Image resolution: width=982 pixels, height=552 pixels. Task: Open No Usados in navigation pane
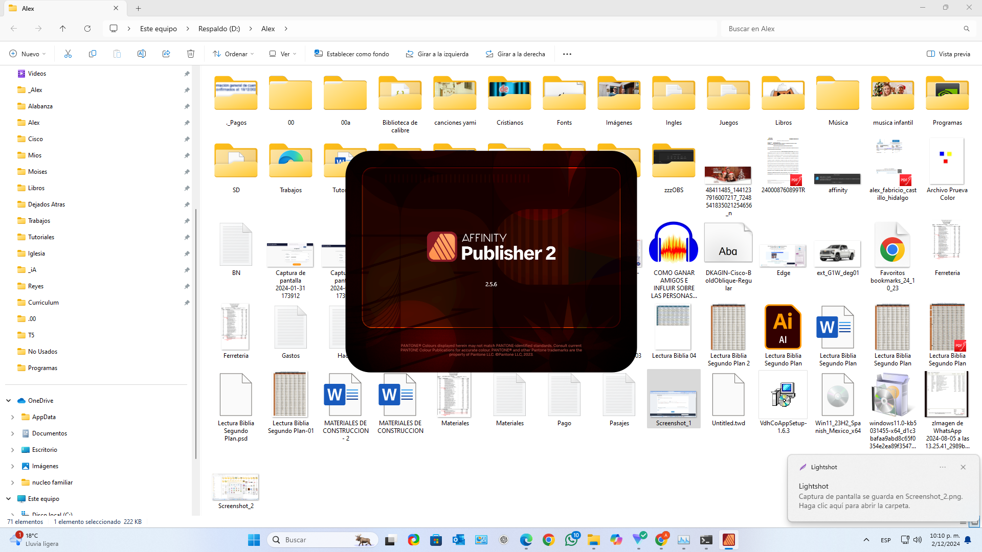42,352
